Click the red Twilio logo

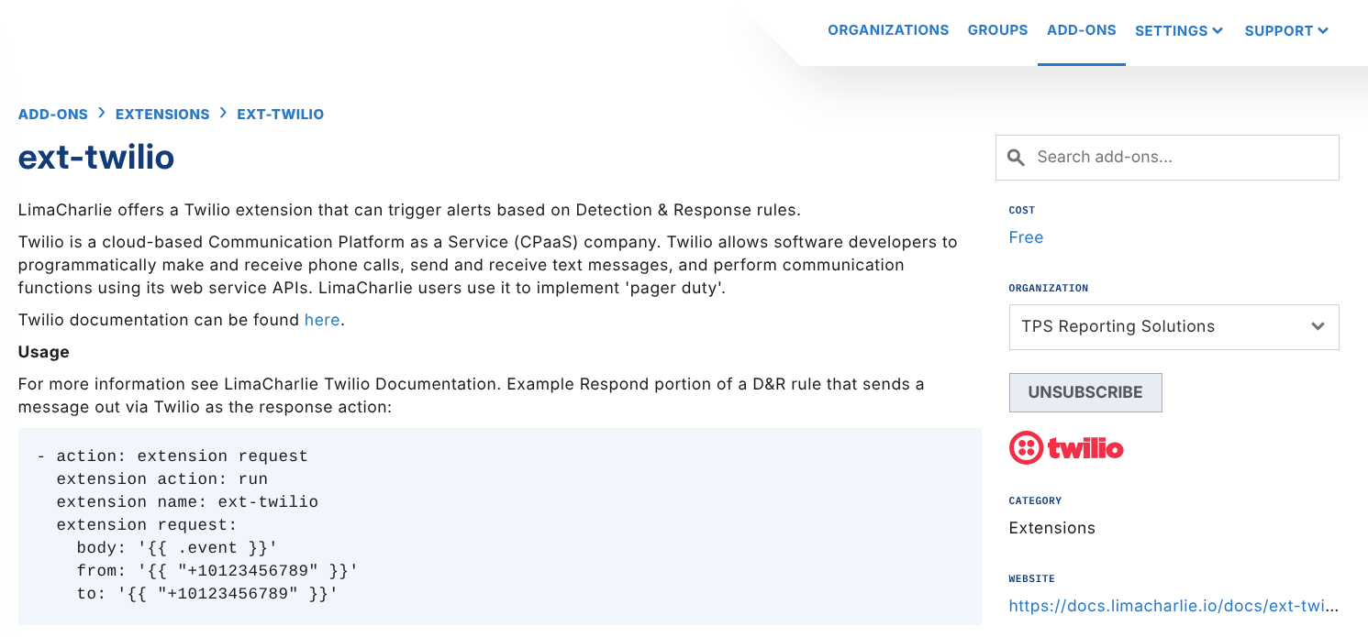pyautogui.click(x=1066, y=448)
